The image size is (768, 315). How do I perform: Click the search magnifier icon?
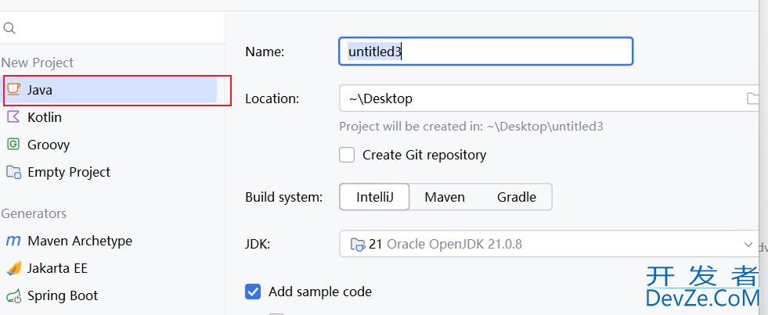[x=9, y=28]
